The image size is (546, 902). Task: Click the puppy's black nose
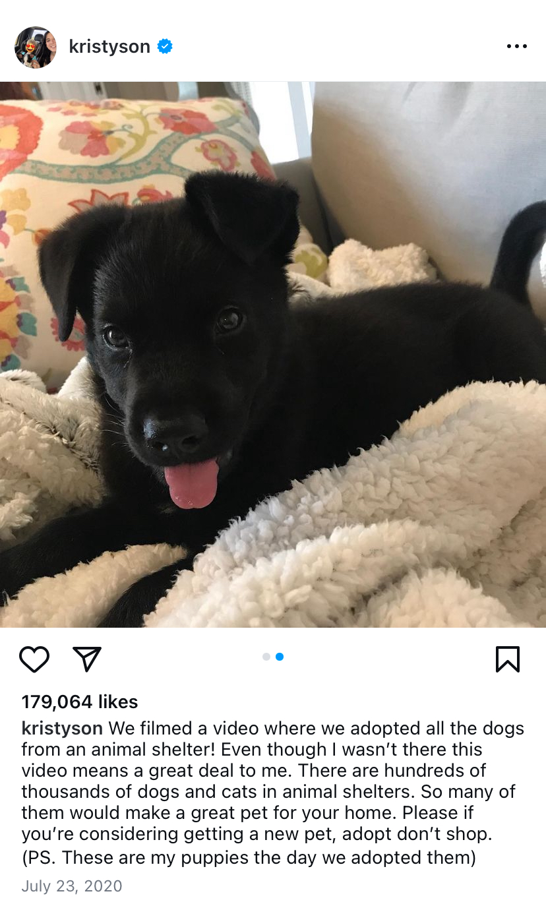pos(175,435)
